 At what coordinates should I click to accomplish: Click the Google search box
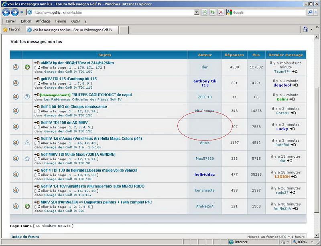pos(268,12)
